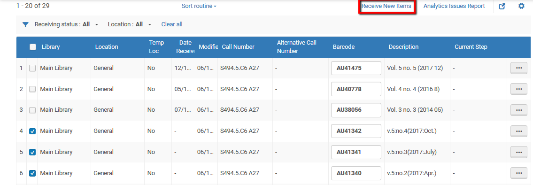
Task: Check the box for row 1
Action: point(32,68)
